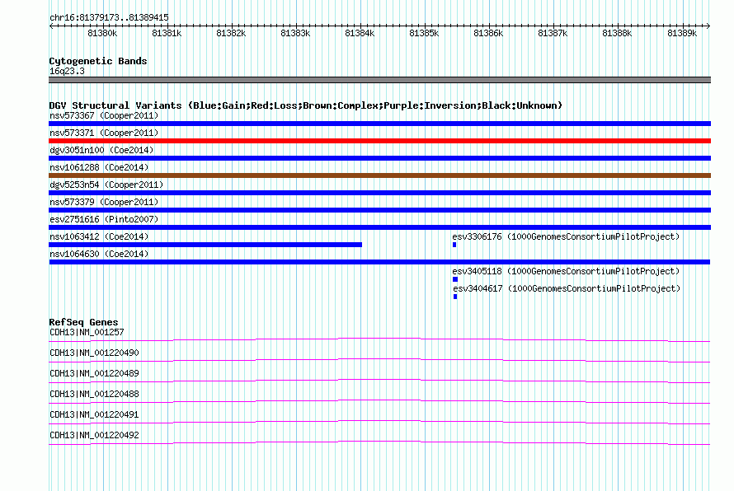Open variant label nsv573379 (Cooper2011)
This screenshot has height=491, width=734.
pos(104,202)
